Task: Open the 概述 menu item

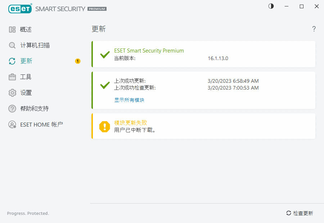Action: click(x=26, y=29)
